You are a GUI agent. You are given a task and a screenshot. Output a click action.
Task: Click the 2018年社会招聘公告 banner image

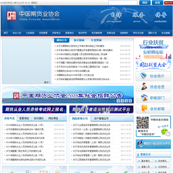click(x=68, y=95)
